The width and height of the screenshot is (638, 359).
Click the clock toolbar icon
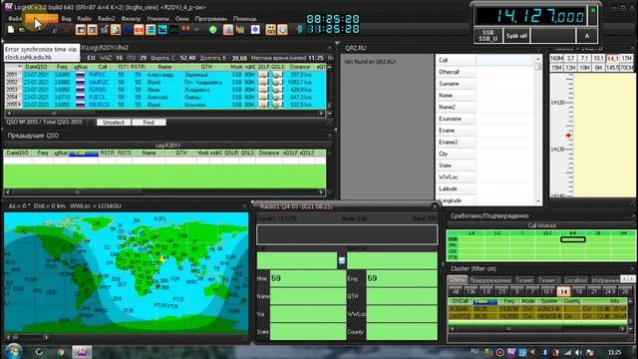(x=282, y=30)
